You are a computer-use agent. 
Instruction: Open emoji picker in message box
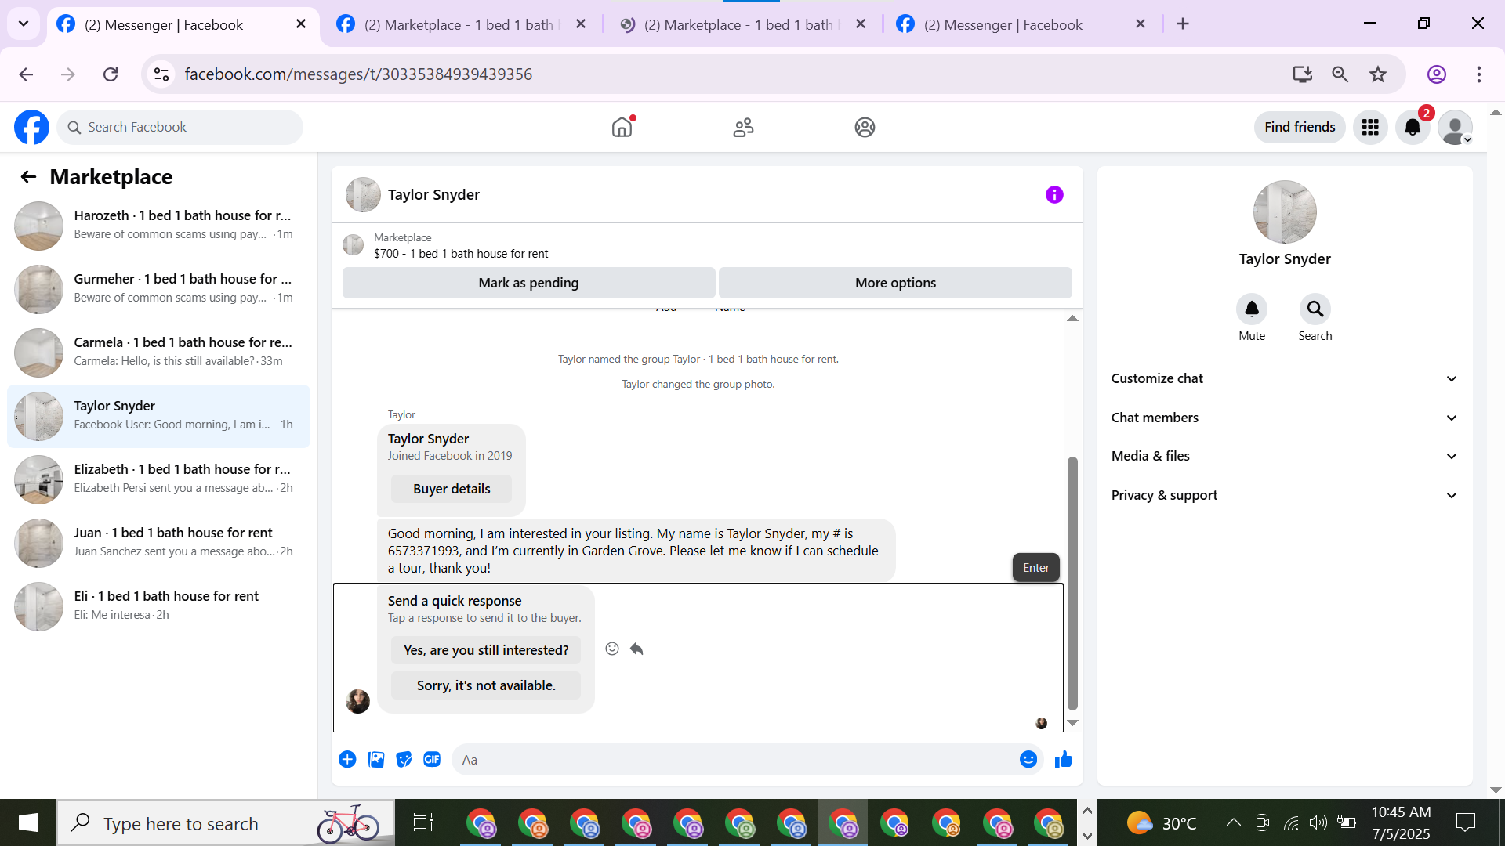coord(1028,759)
